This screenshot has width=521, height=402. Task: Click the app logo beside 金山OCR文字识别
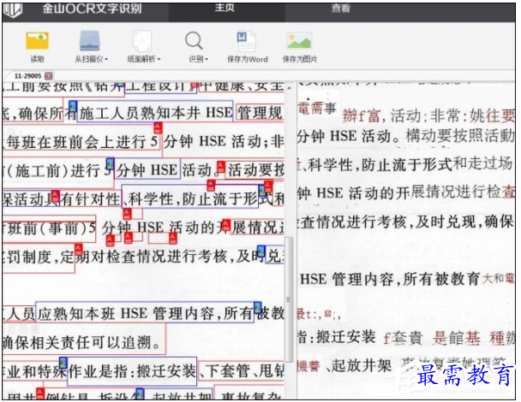[x=12, y=10]
